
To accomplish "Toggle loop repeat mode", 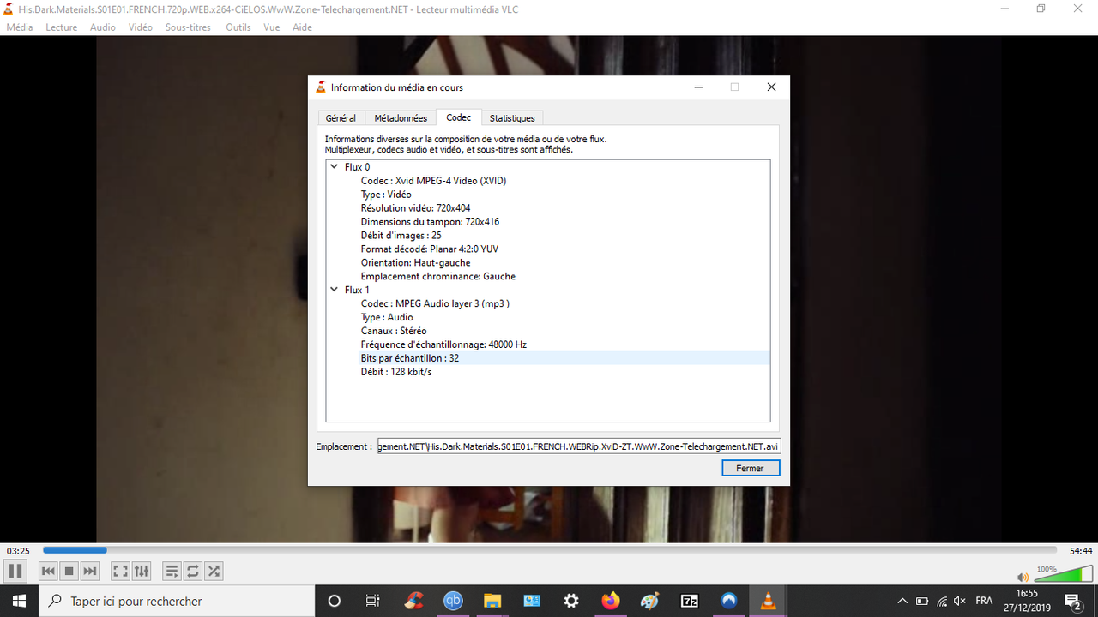I will pos(193,571).
